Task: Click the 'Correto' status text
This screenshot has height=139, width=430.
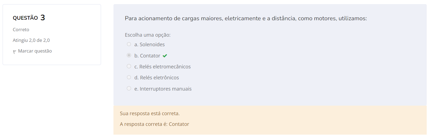Action: pyautogui.click(x=21, y=30)
